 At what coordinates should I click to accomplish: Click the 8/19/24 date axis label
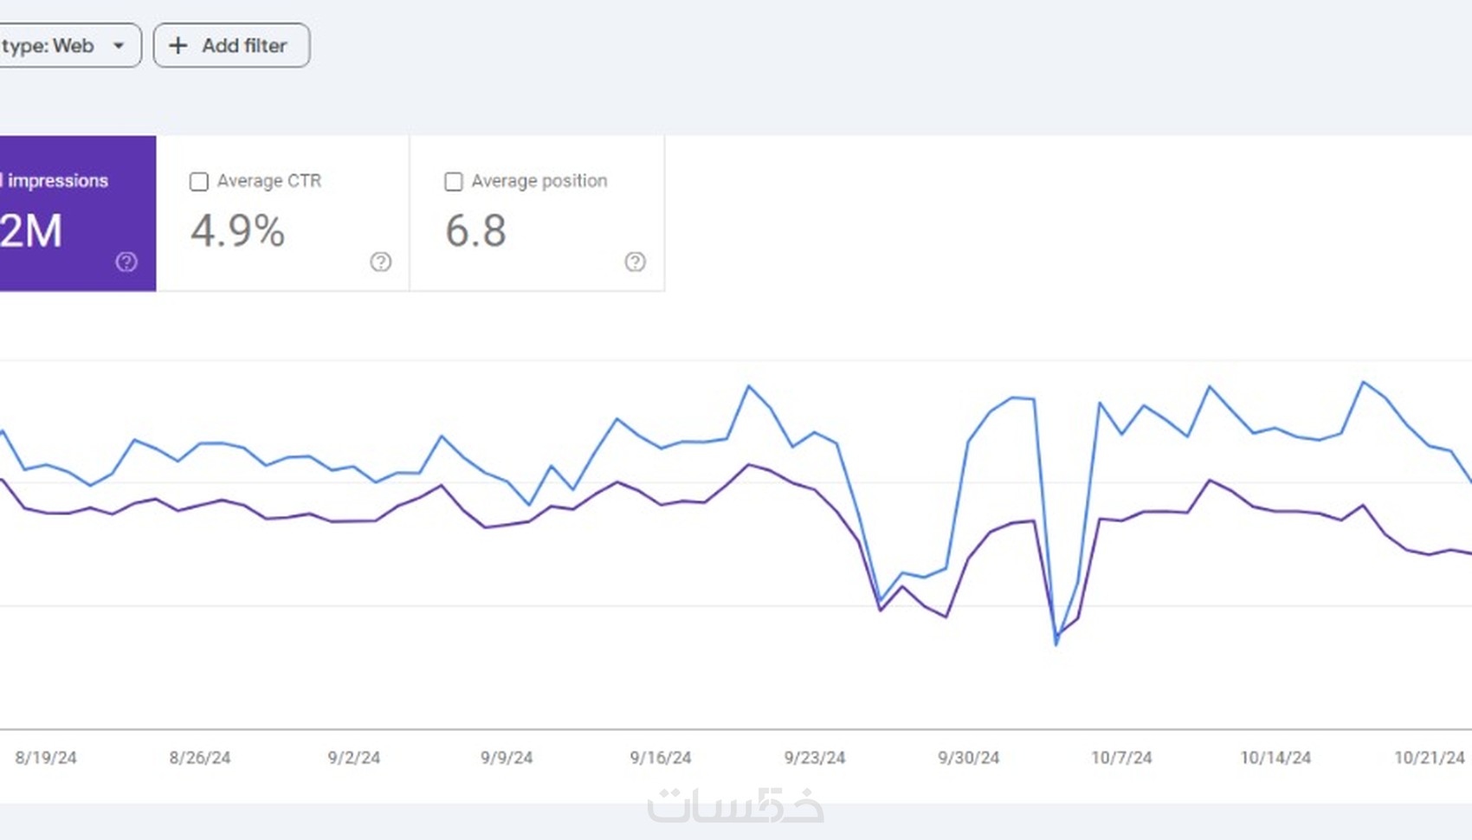[46, 758]
